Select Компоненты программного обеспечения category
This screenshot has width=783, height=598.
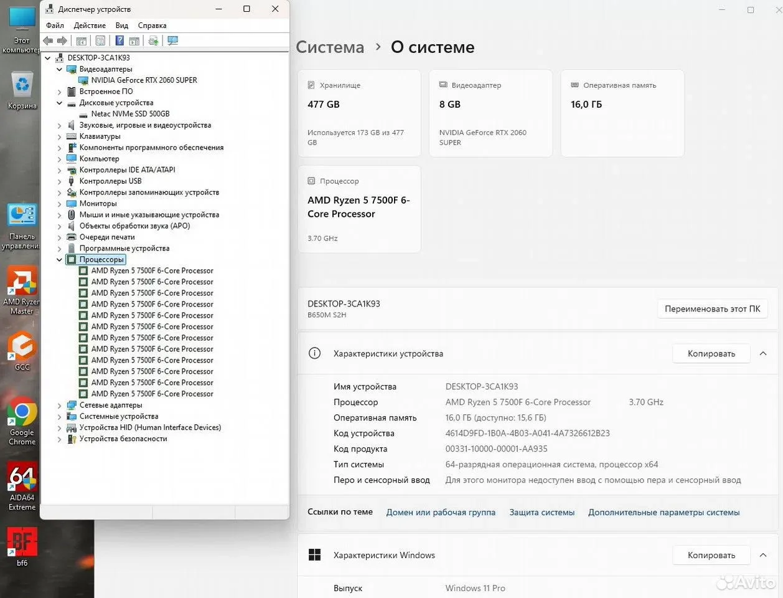click(x=151, y=148)
